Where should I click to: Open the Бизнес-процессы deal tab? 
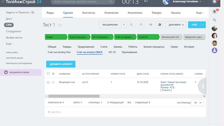tap(154, 47)
